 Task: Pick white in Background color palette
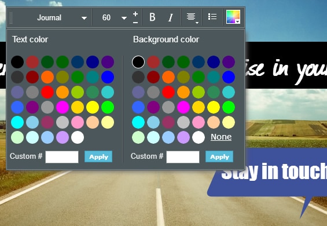(x=199, y=137)
